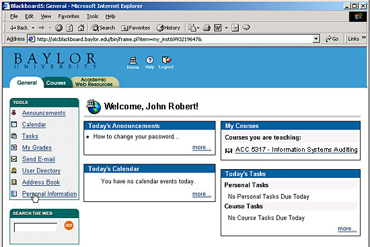Open the My Grades link
370x247 pixels.
tap(37, 148)
